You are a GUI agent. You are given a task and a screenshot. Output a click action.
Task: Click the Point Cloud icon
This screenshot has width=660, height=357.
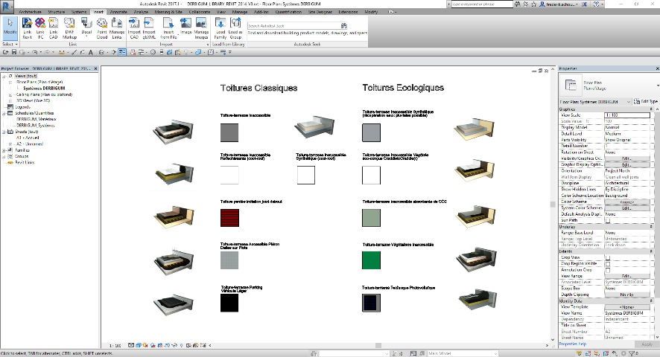point(102,28)
